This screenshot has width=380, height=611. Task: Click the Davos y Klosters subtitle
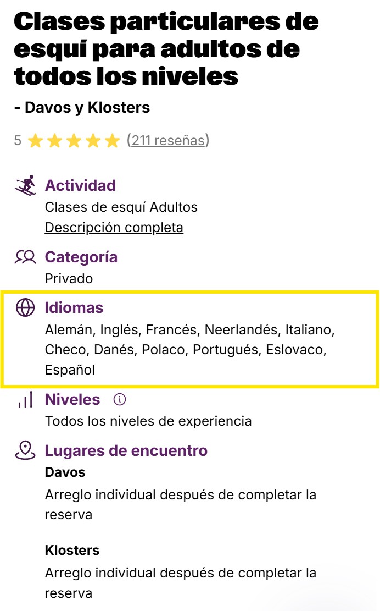(82, 108)
